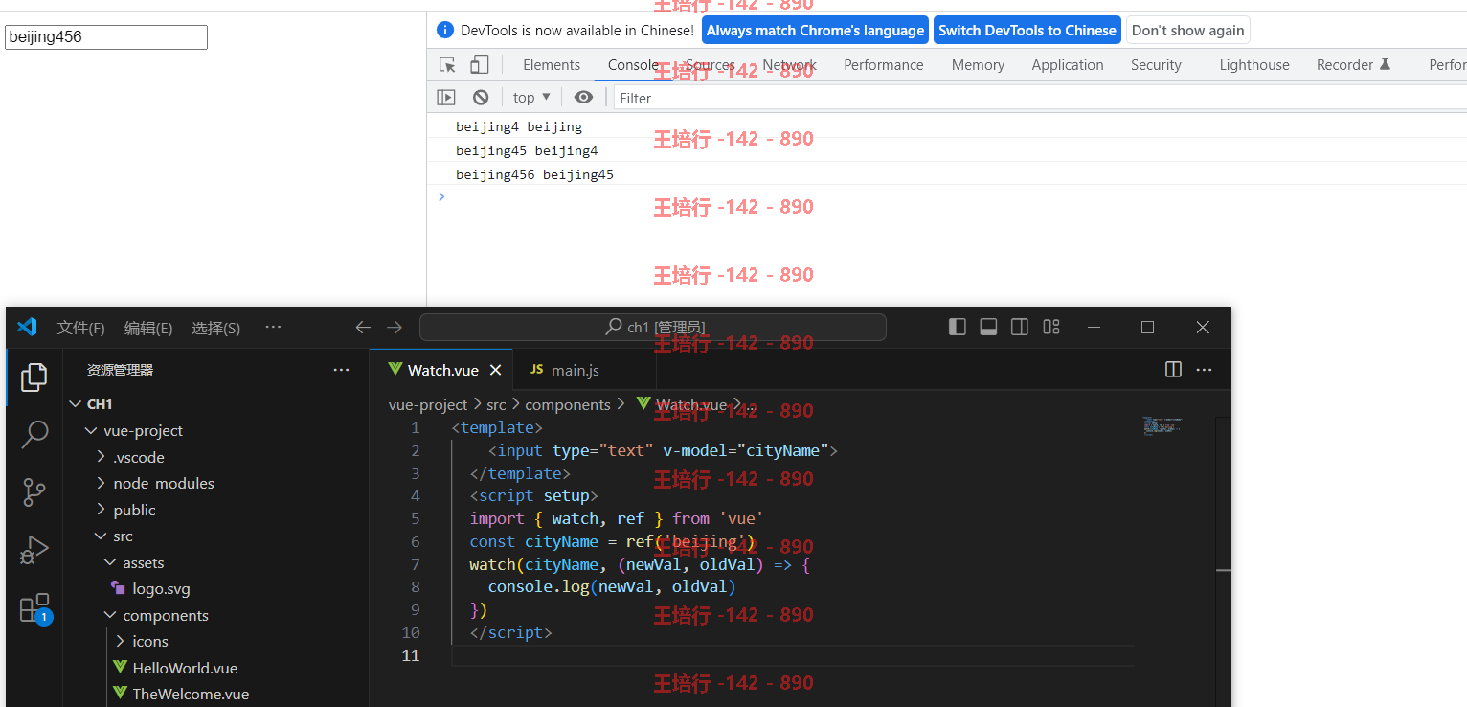Click the VS Code command center search box
1467x707 pixels.
(652, 328)
